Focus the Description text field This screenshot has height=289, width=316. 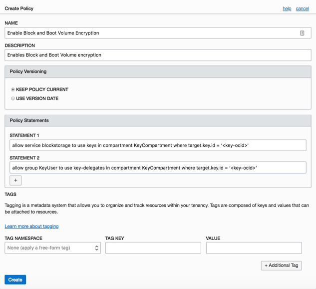[158, 55]
